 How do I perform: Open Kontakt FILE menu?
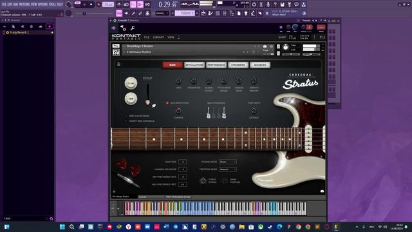[146, 37]
